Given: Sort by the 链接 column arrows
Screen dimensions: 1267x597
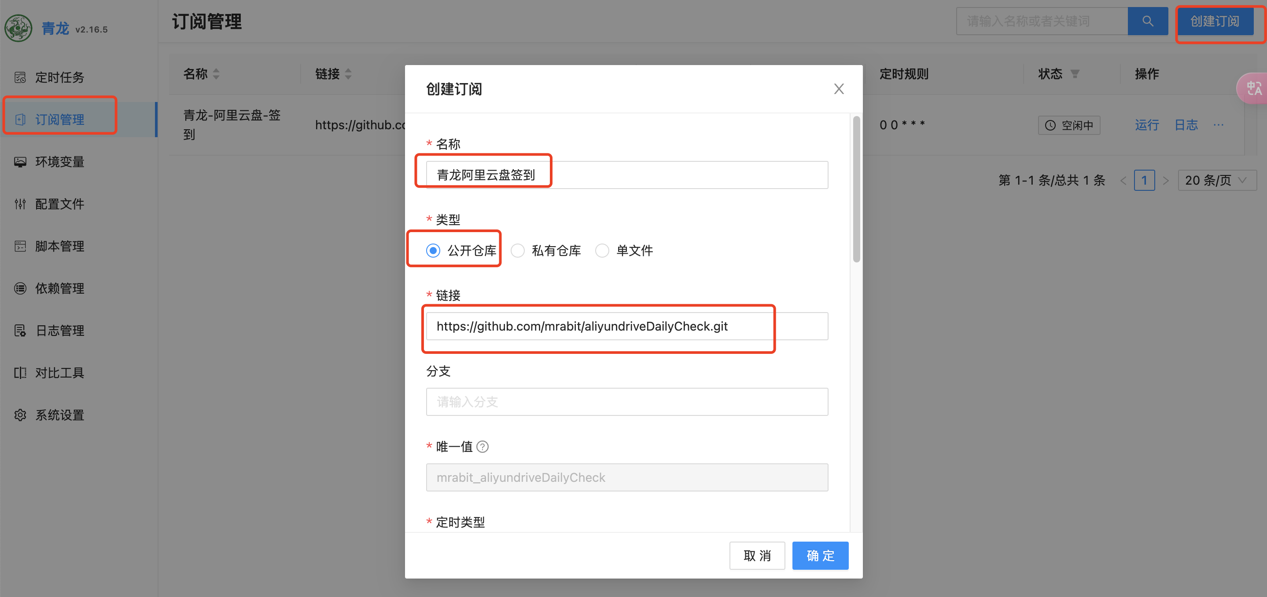Looking at the screenshot, I should tap(348, 74).
